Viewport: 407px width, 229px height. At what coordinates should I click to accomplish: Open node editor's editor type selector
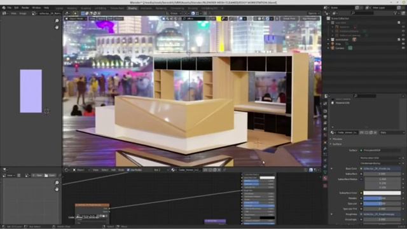(67, 170)
